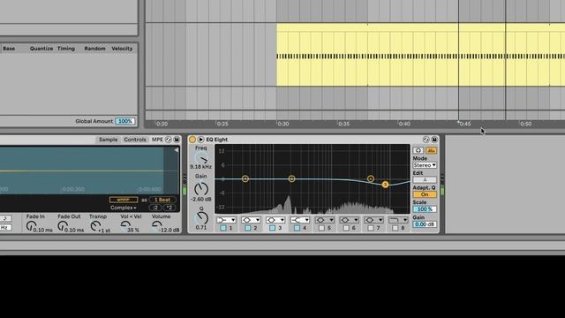Select filter node above node 3 in EQ

point(371,178)
